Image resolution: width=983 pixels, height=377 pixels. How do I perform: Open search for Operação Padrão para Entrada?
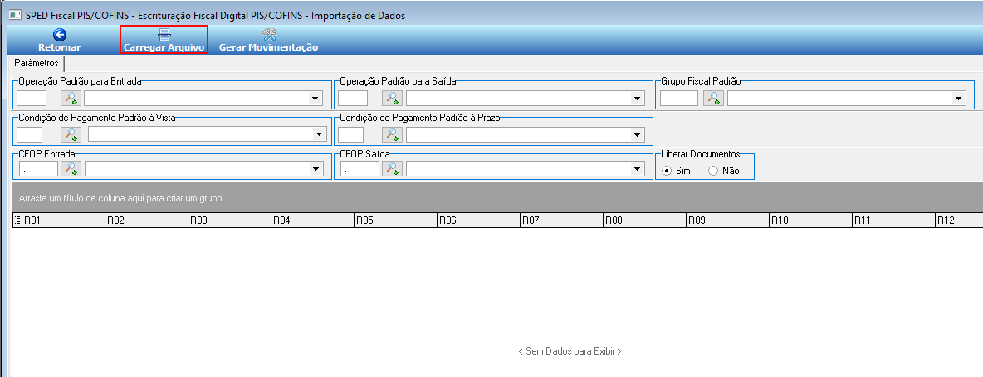coord(71,98)
